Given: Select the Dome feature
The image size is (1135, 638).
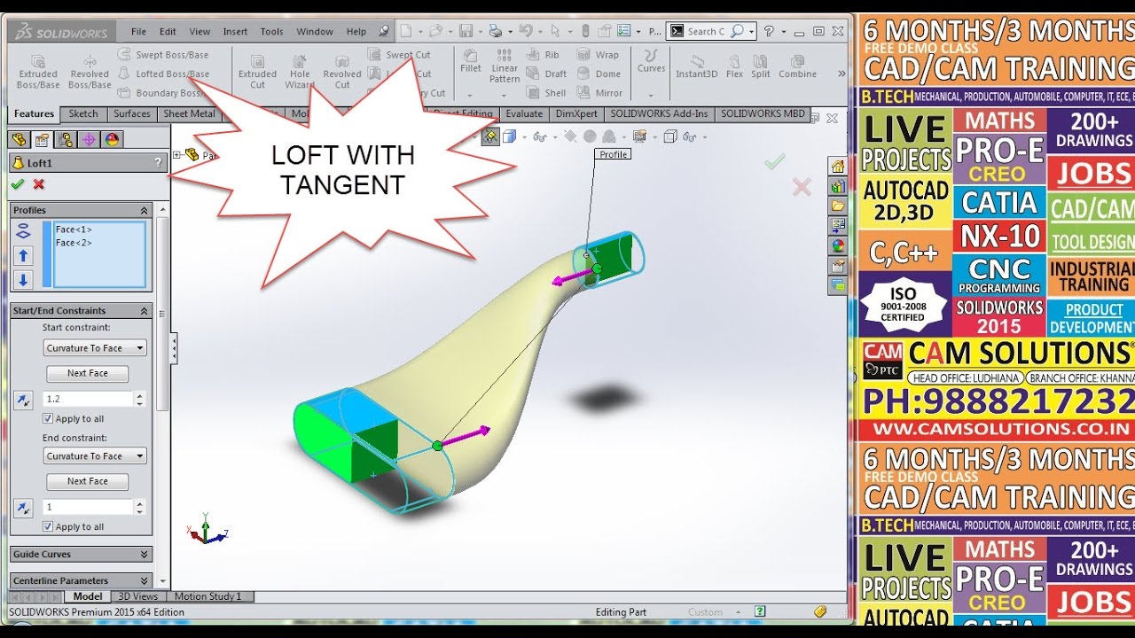Looking at the screenshot, I should 599,74.
